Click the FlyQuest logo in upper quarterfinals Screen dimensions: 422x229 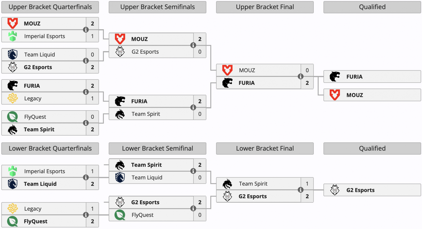point(12,117)
